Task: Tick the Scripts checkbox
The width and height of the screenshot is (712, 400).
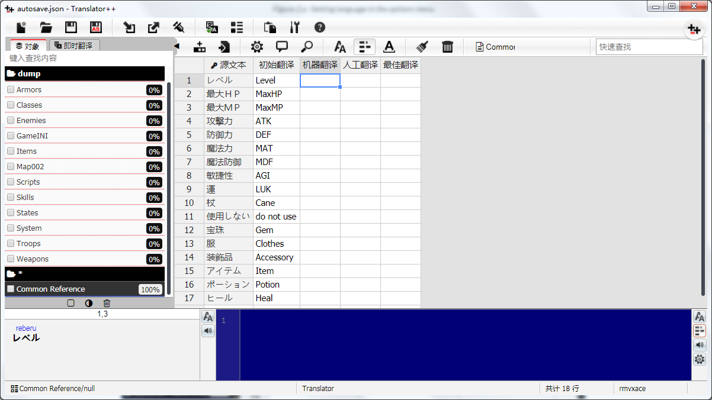Action: (11, 182)
